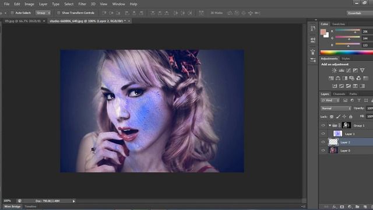373x210 pixels.
Task: Add a Color Lookup adjustment
Action: pos(365,78)
